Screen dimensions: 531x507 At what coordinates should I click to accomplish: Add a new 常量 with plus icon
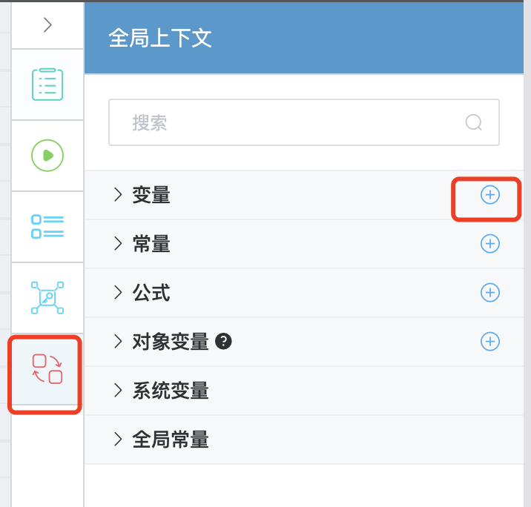[x=489, y=244]
